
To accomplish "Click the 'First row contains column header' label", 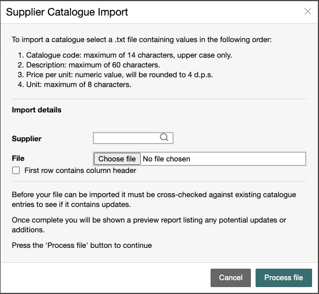I will pyautogui.click(x=80, y=171).
